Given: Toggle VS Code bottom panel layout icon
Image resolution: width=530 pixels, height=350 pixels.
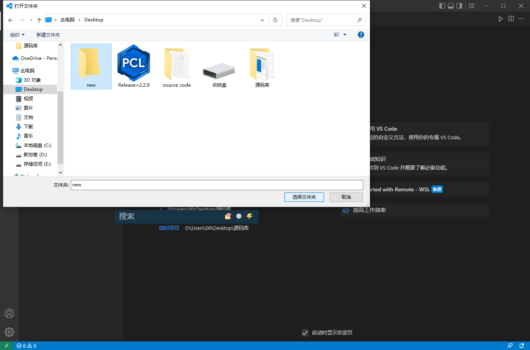Looking at the screenshot, I should coord(451,6).
